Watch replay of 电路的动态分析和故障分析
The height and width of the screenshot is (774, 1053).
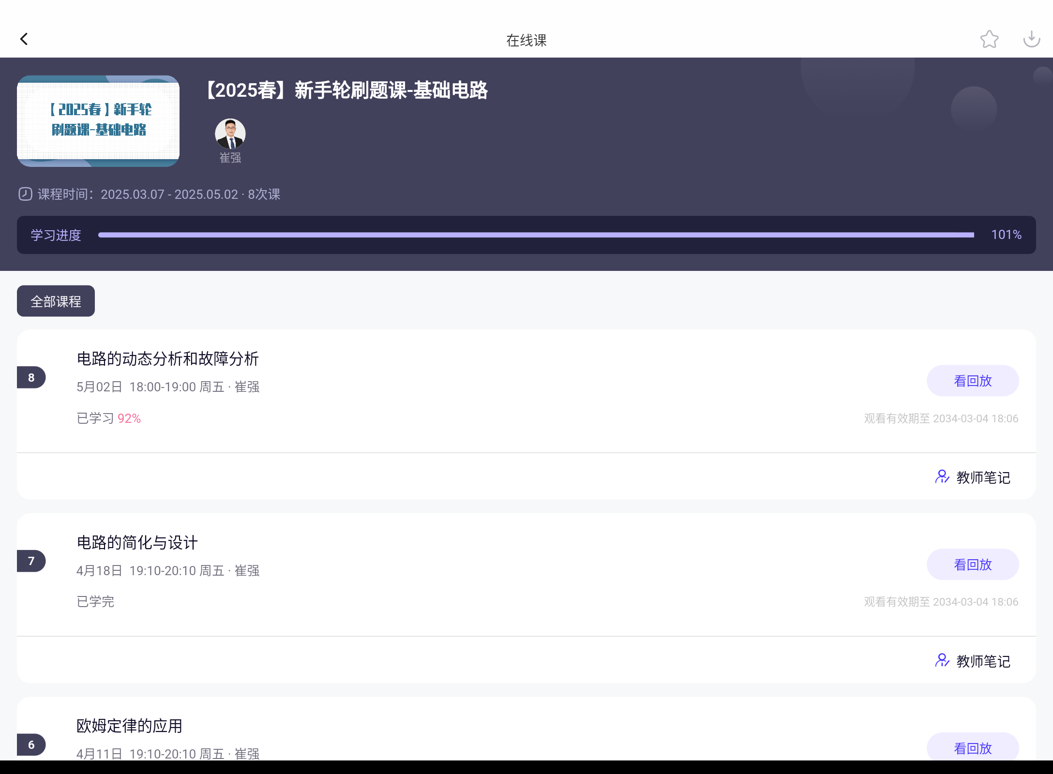(x=973, y=381)
